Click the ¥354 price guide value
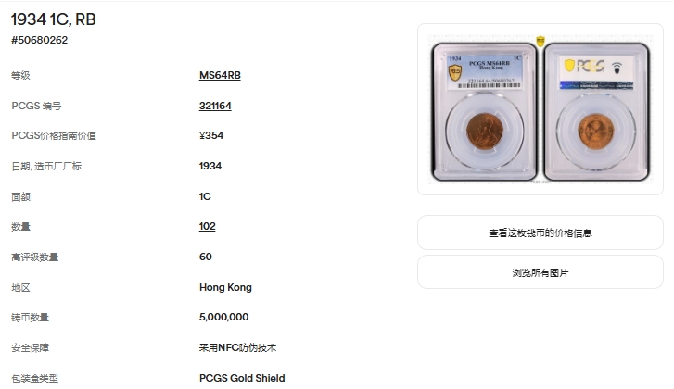Image resolution: width=674 pixels, height=389 pixels. tap(211, 135)
